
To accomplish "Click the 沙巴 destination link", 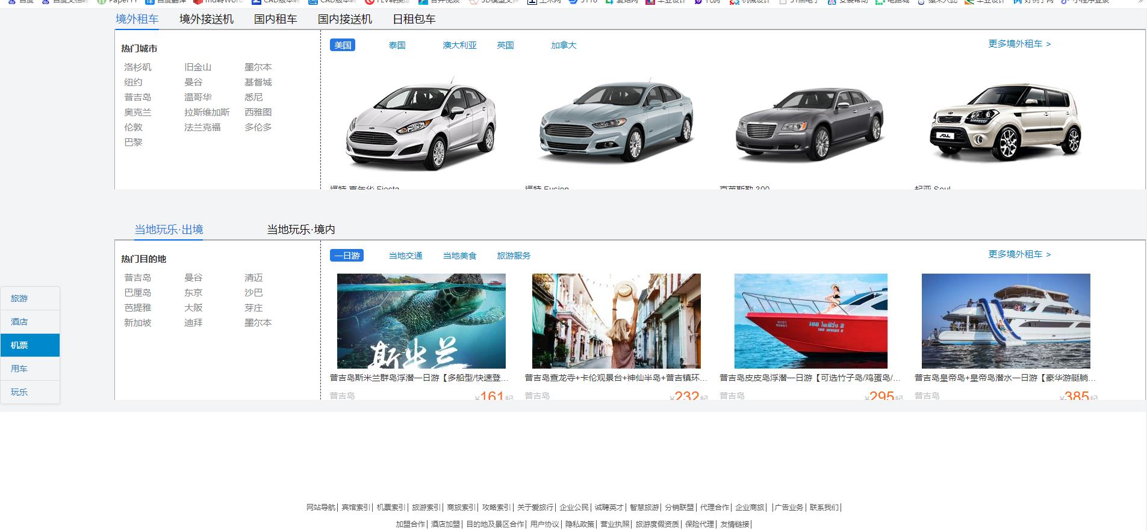I will (253, 293).
